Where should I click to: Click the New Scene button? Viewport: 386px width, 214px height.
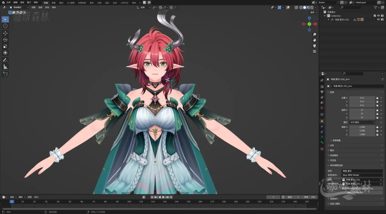coord(342,3)
